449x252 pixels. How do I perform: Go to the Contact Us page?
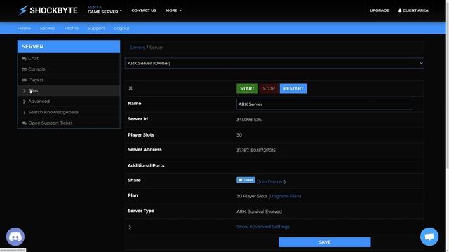pos(144,10)
